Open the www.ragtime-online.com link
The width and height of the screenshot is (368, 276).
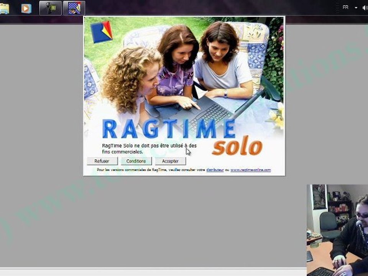tap(251, 170)
